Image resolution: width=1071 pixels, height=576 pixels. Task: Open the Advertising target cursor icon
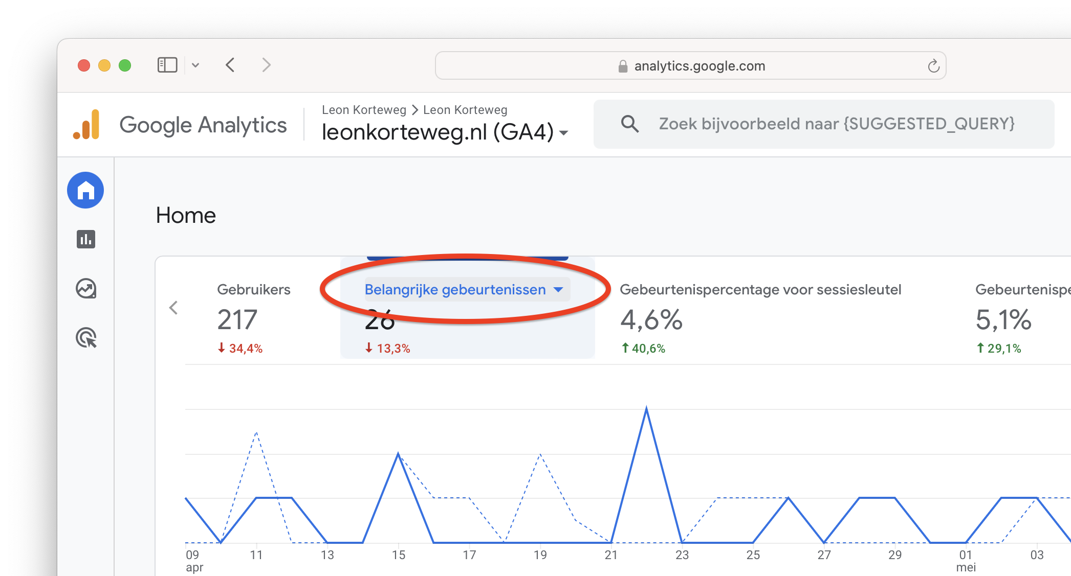coord(86,338)
